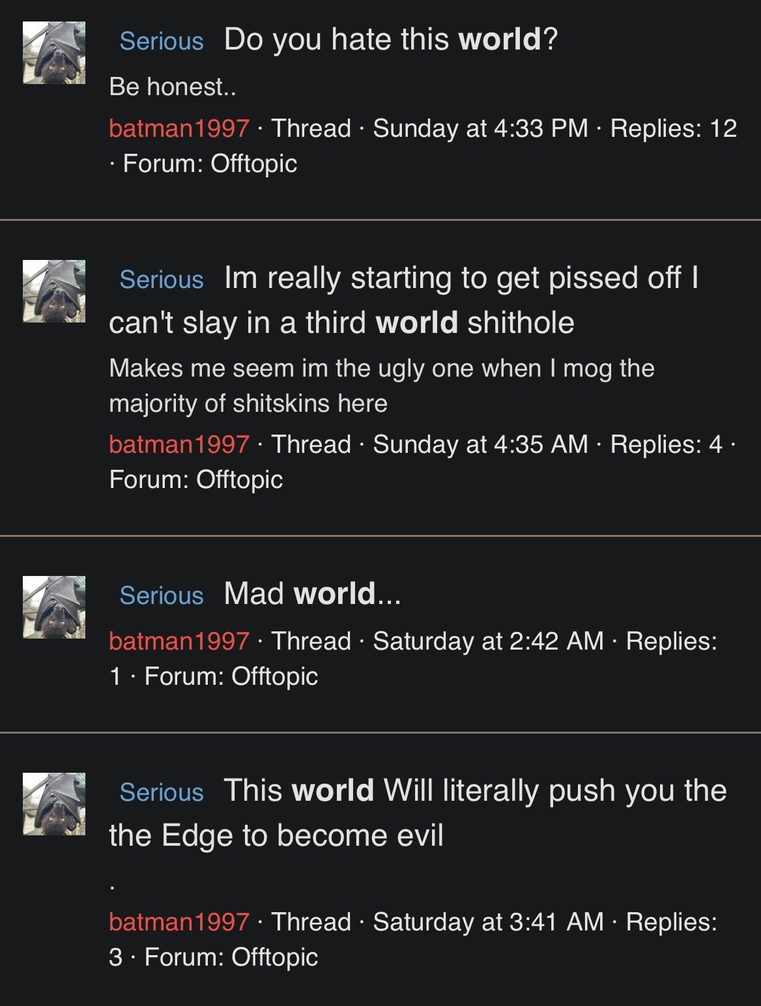Open the "Do you hate this world?" thread
The width and height of the screenshot is (761, 1006).
click(x=391, y=40)
